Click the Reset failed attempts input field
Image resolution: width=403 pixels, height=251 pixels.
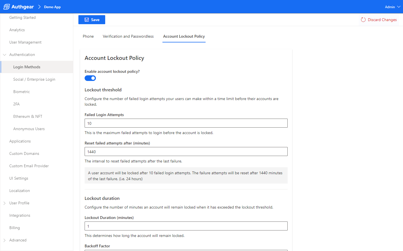coord(186,151)
